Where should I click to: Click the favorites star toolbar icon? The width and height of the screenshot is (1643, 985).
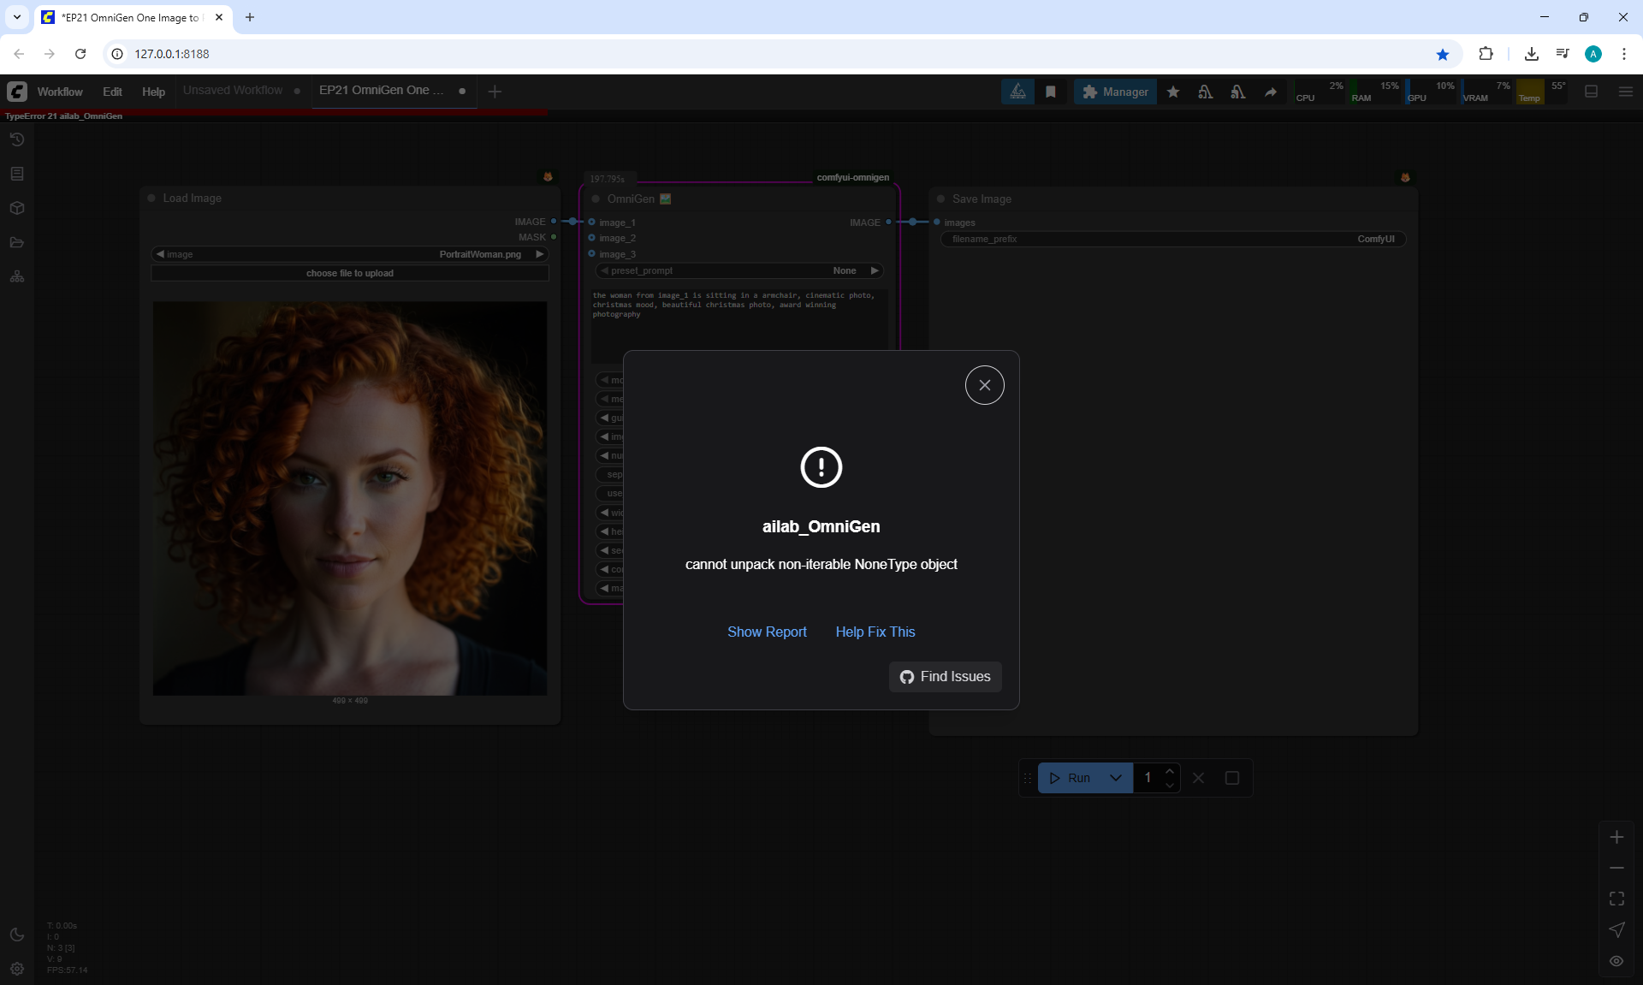click(x=1173, y=92)
